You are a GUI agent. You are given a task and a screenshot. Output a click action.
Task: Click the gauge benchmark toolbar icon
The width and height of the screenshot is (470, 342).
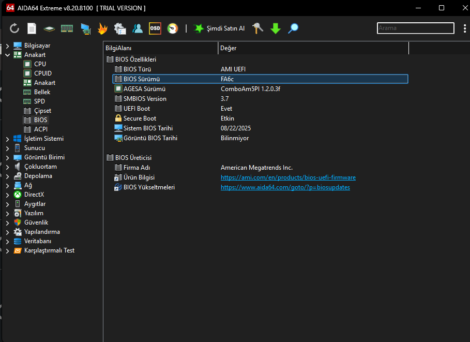click(173, 28)
